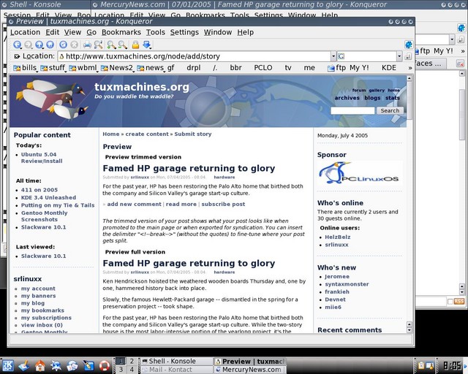Reload the page with the toolbar reload icon

(x=62, y=45)
